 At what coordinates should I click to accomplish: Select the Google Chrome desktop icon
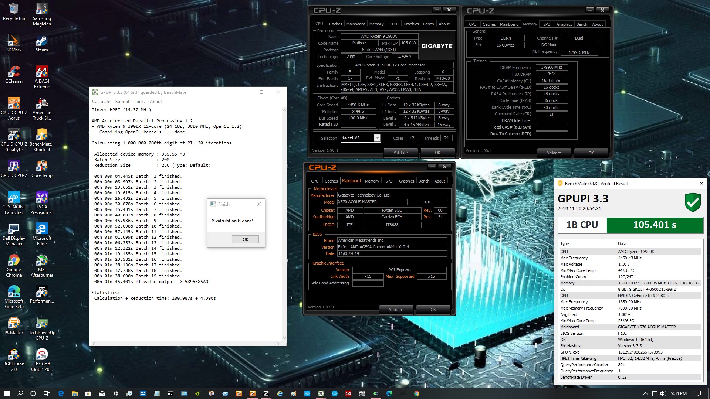point(14,266)
